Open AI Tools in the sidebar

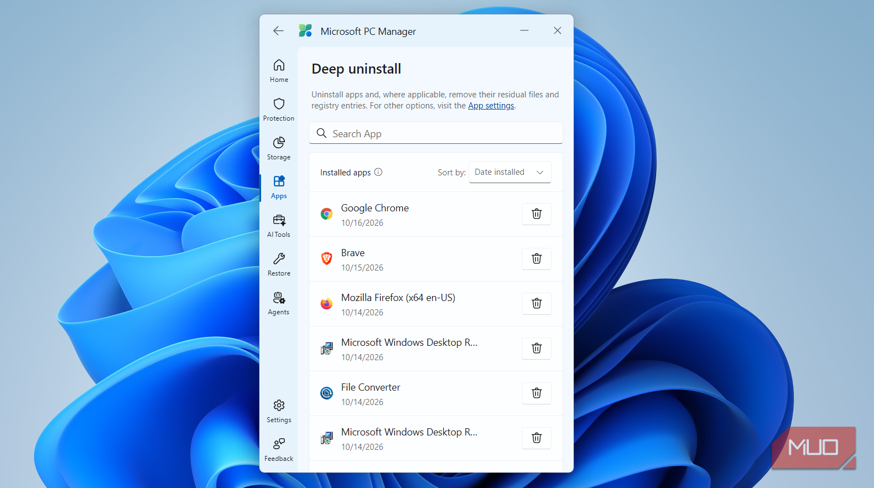(x=279, y=226)
